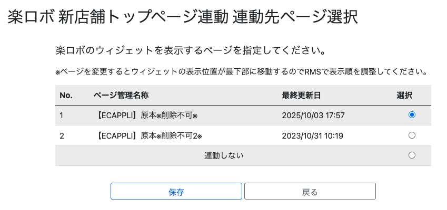This screenshot has width=447, height=210.
Task: Click row number 2 in the table
Action: (62, 136)
